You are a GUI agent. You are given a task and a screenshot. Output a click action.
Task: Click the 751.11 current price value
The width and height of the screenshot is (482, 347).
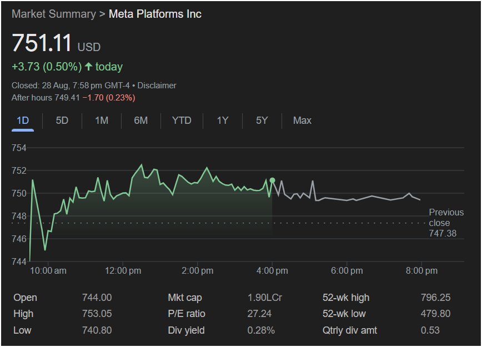point(42,43)
